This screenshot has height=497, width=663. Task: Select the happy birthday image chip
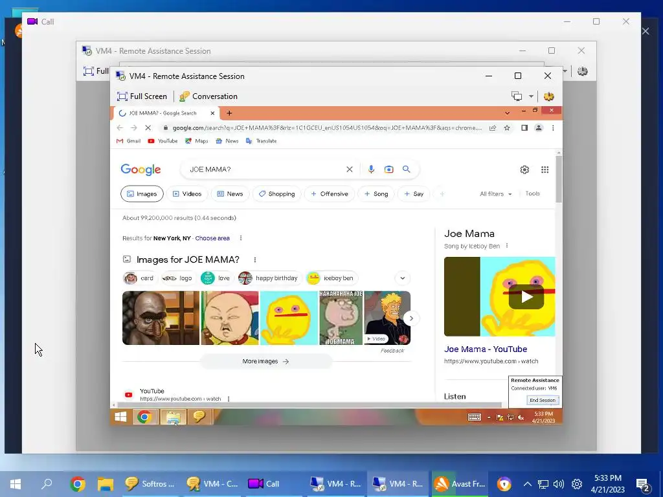(269, 278)
